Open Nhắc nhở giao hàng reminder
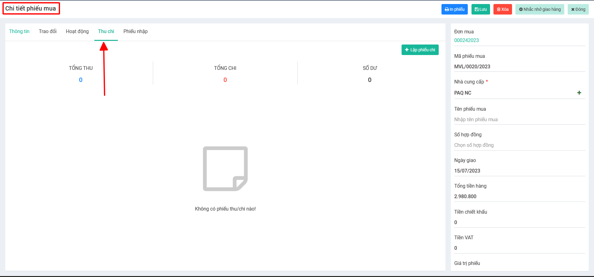This screenshot has width=594, height=277. tap(540, 9)
